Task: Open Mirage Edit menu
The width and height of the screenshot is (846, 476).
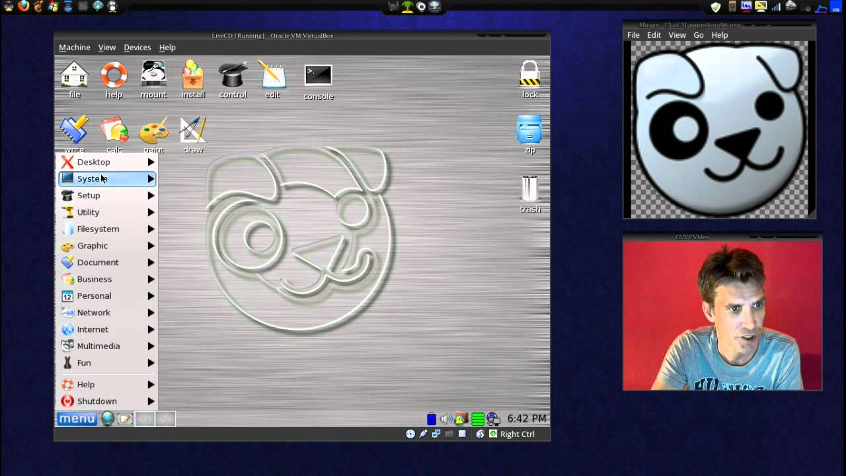Action: [654, 35]
